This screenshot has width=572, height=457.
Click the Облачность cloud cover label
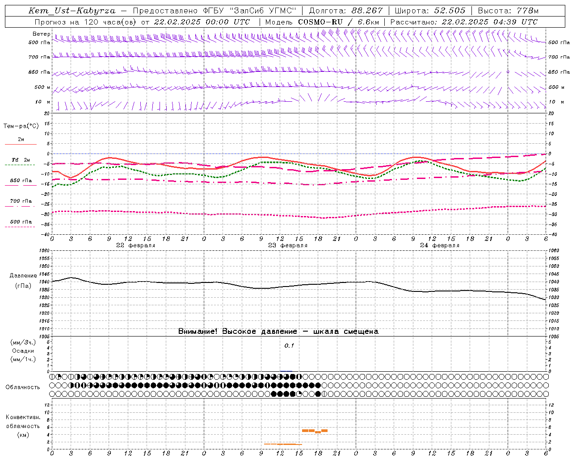pos(23,387)
